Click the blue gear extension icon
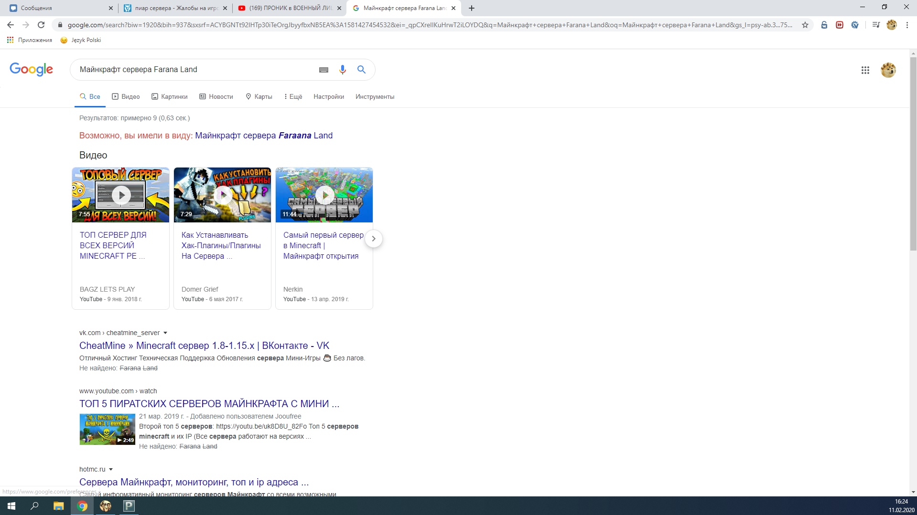Viewport: 917px width, 515px height. [x=855, y=25]
